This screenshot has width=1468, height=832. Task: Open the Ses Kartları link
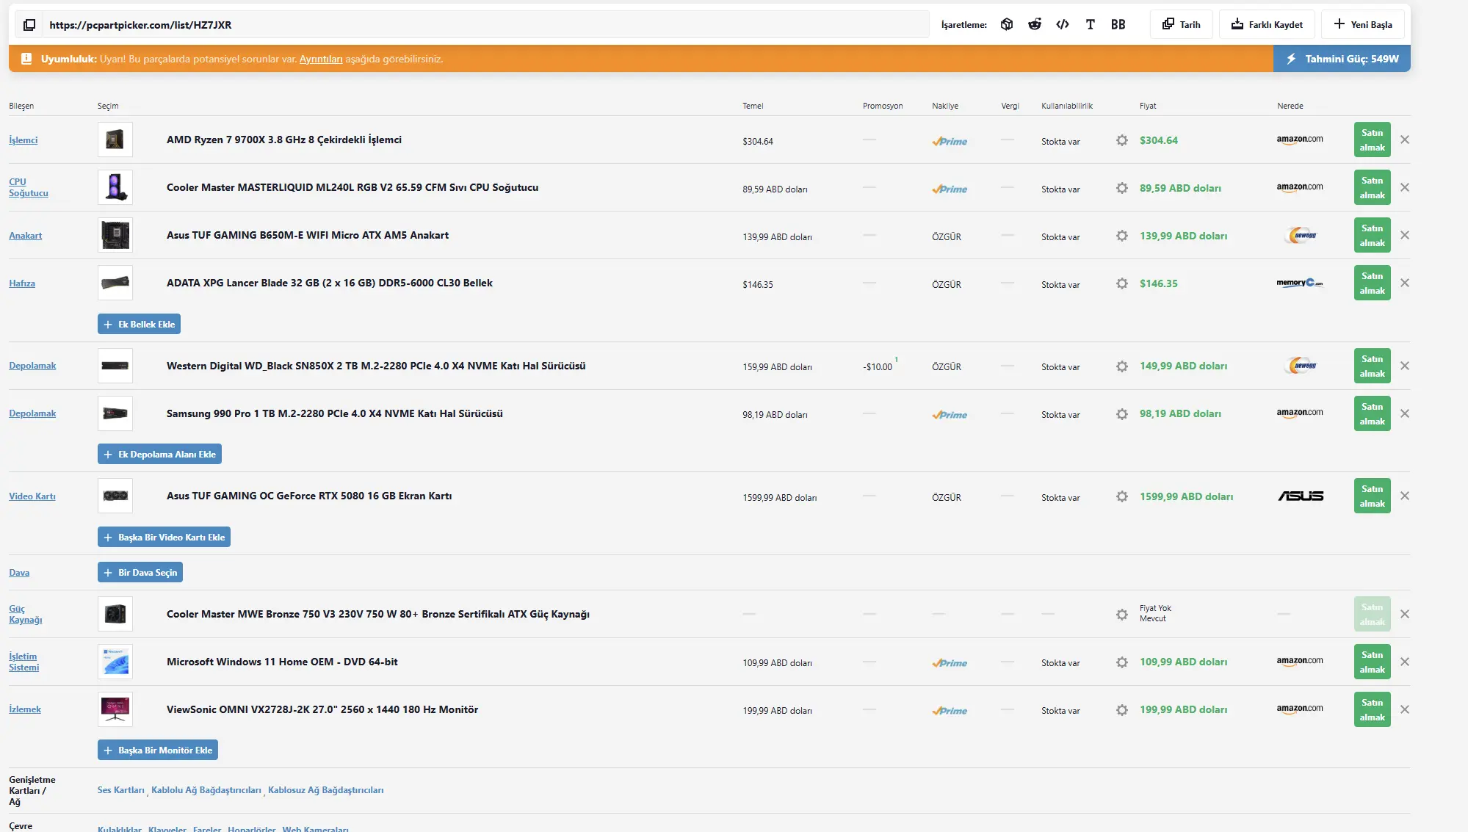click(121, 790)
